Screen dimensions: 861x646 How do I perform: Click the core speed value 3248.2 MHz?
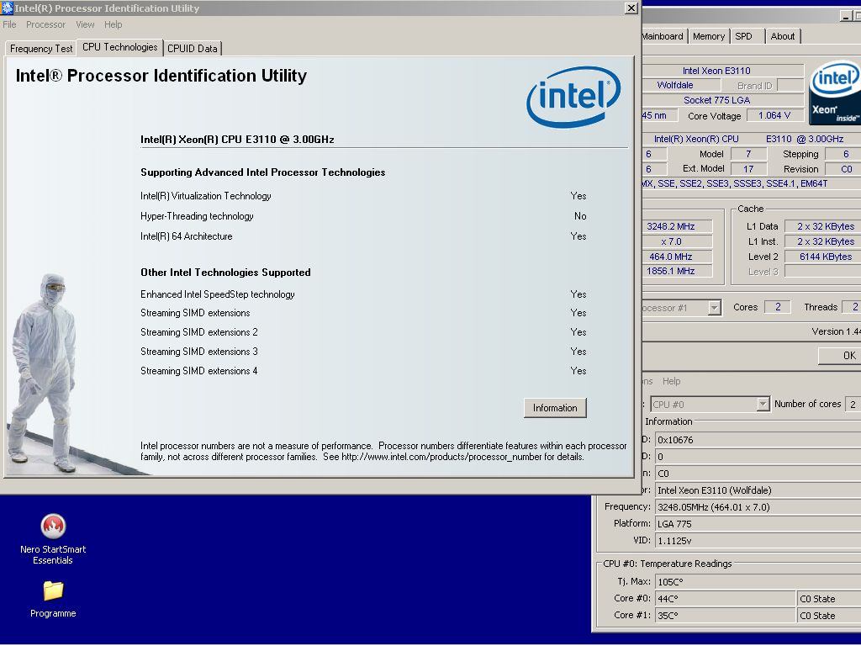pos(677,226)
